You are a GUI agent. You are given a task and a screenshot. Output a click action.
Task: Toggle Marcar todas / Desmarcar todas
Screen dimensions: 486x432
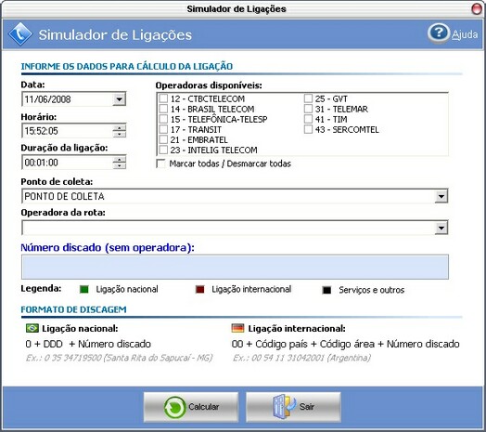tap(160, 164)
